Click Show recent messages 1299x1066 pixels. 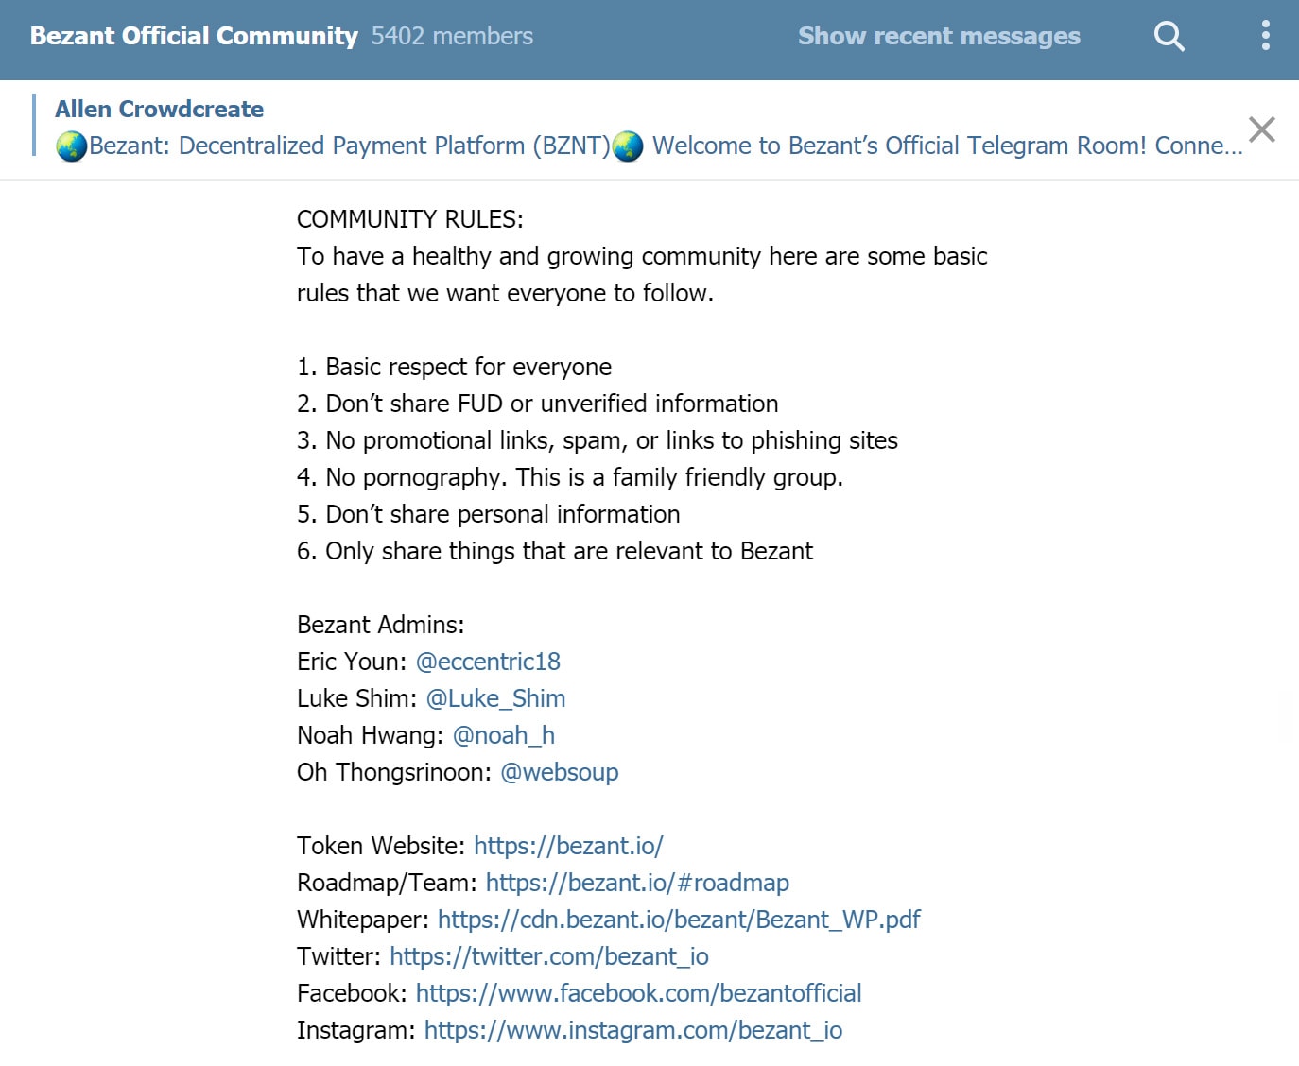point(939,36)
